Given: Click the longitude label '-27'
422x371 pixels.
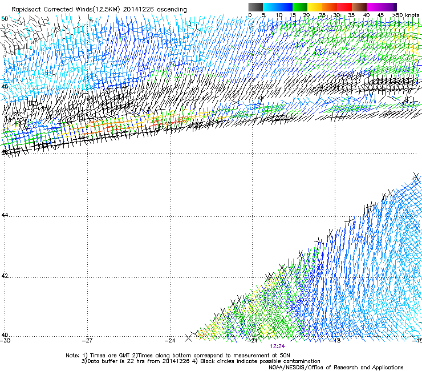Looking at the screenshot, I should 87,341.
